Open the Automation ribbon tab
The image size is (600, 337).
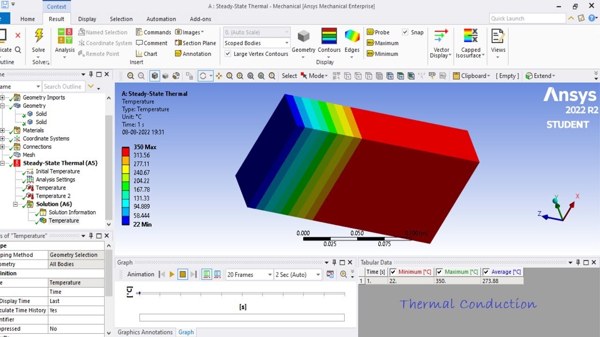click(x=161, y=19)
